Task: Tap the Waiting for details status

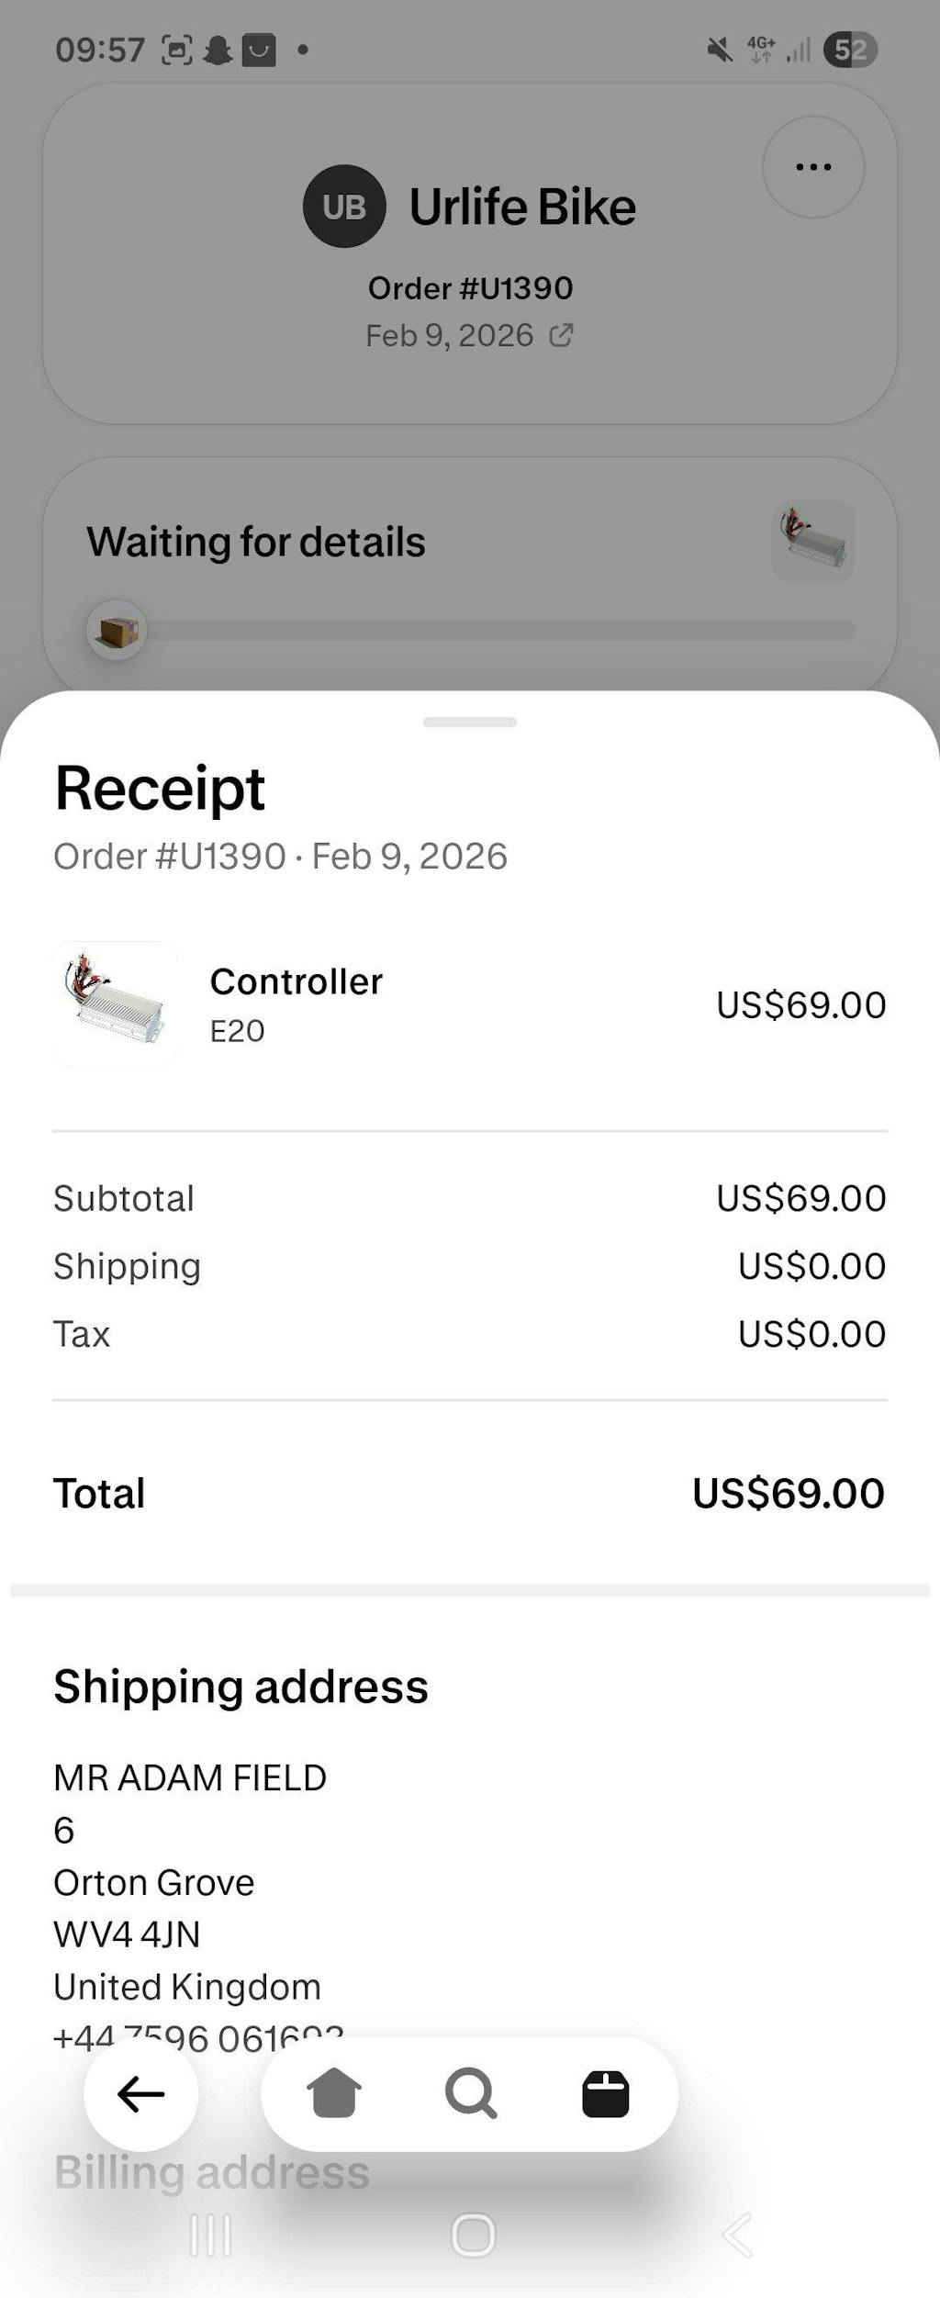Action: pyautogui.click(x=256, y=542)
